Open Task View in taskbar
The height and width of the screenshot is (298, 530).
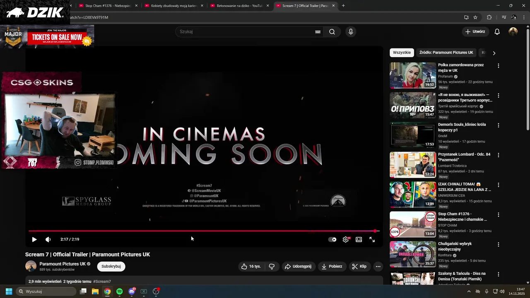pyautogui.click(x=83, y=291)
